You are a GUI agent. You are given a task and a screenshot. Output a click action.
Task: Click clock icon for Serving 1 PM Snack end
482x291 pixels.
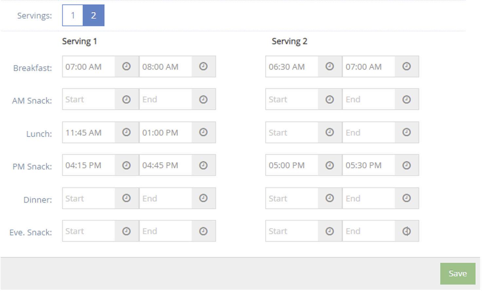pyautogui.click(x=203, y=165)
